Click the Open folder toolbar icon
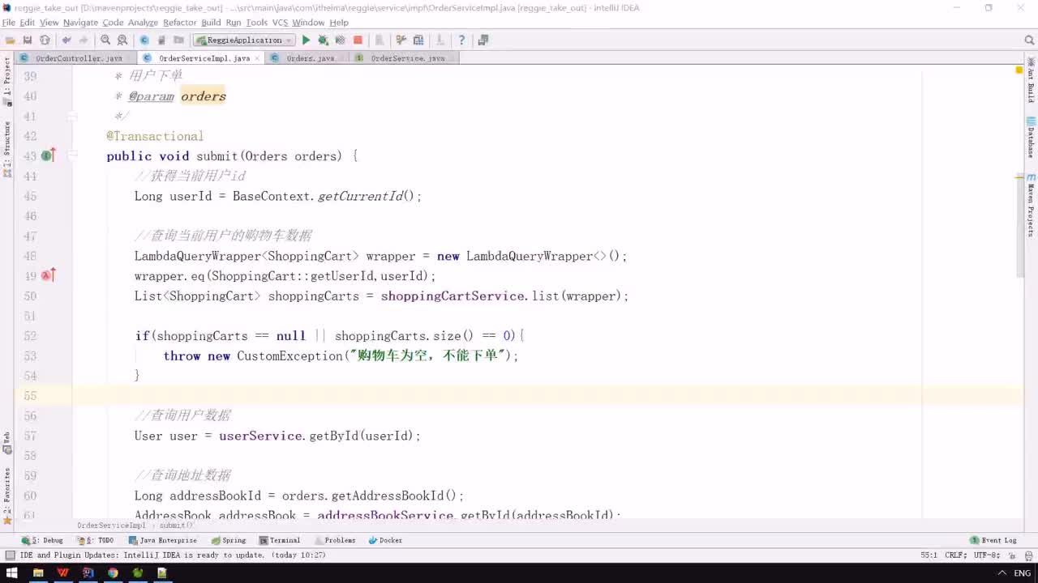This screenshot has height=583, width=1038. (10, 40)
